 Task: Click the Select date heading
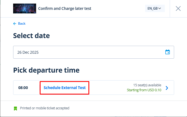click(x=31, y=36)
